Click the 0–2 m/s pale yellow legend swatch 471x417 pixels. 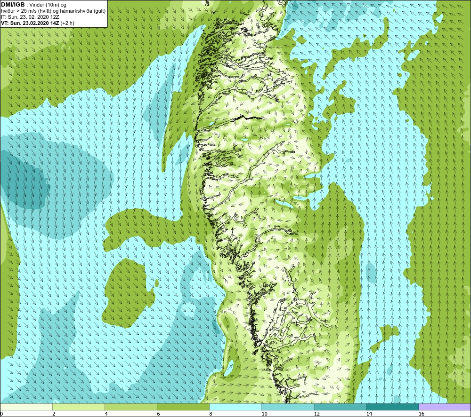pos(26,407)
